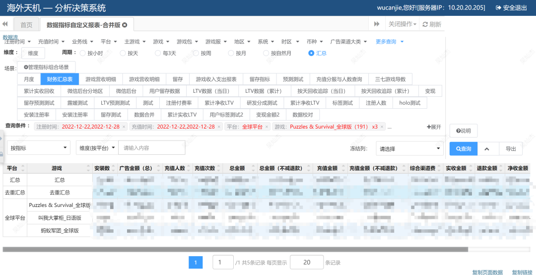Sort by the 综合渠道费 column arrows
This screenshot has height=275, width=536.
pos(439,168)
